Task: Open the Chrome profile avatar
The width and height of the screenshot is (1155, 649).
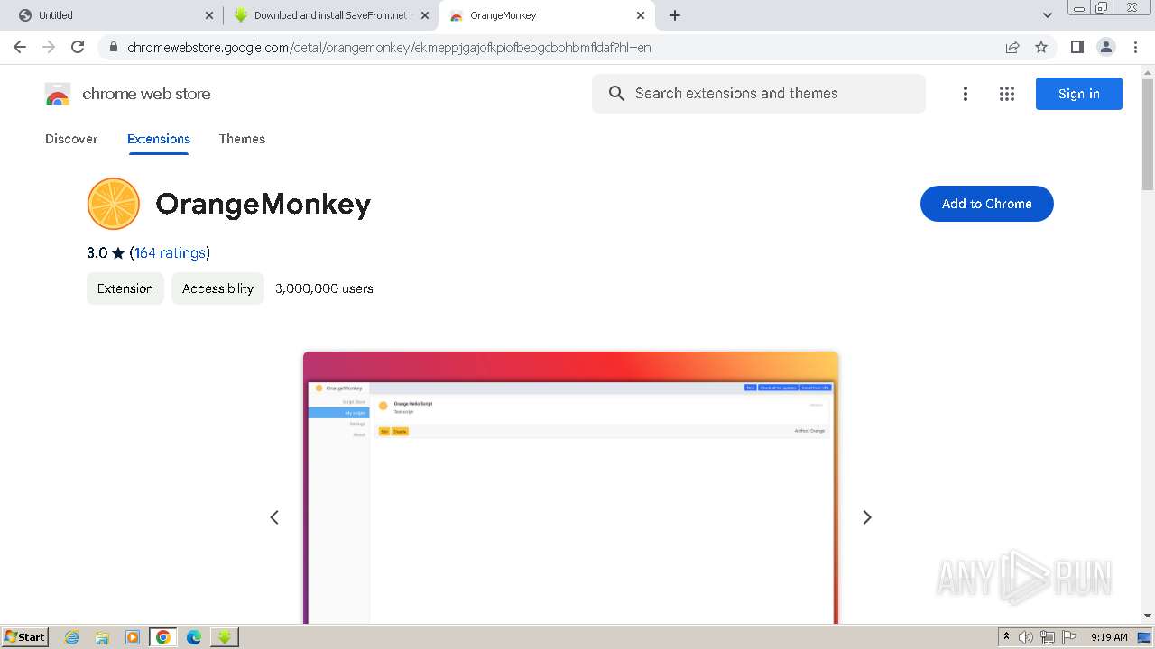Action: pyautogui.click(x=1105, y=47)
